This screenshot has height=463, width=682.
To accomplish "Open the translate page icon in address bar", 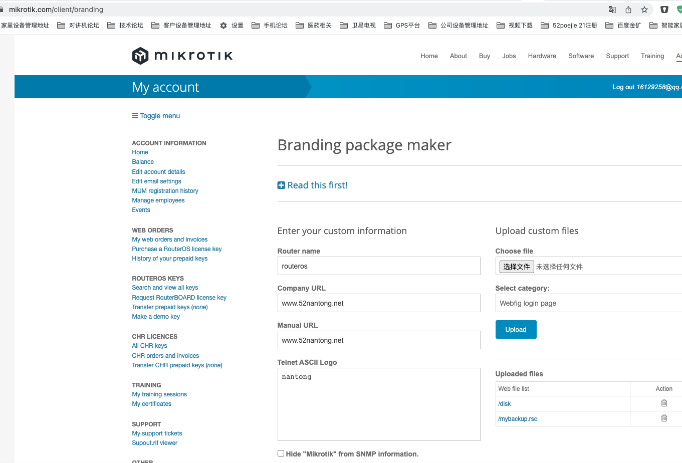I will [x=612, y=10].
